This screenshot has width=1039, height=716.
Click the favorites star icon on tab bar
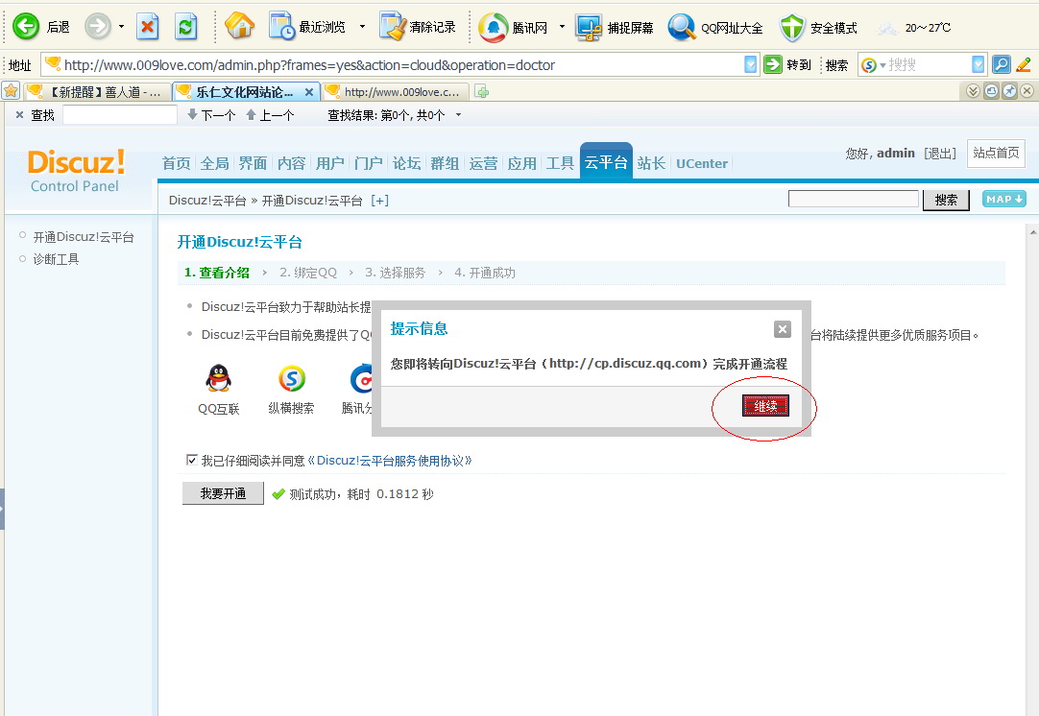click(x=11, y=91)
